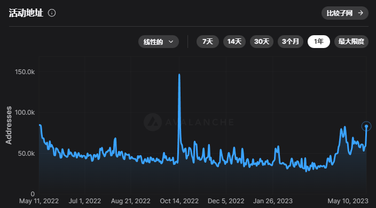The image size is (376, 208).
Task: Click the chevron in the 线性的 selector
Action: (x=171, y=42)
